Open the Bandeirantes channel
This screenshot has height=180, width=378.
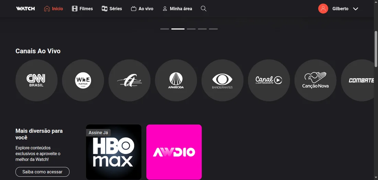pyautogui.click(x=223, y=80)
